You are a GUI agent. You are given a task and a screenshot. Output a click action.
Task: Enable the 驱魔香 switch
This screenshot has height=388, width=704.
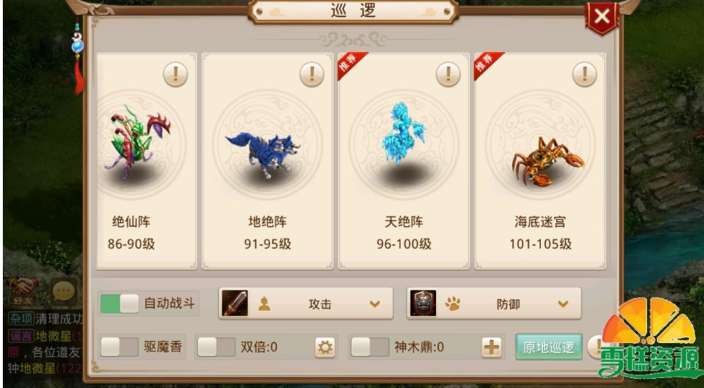pyautogui.click(x=120, y=347)
